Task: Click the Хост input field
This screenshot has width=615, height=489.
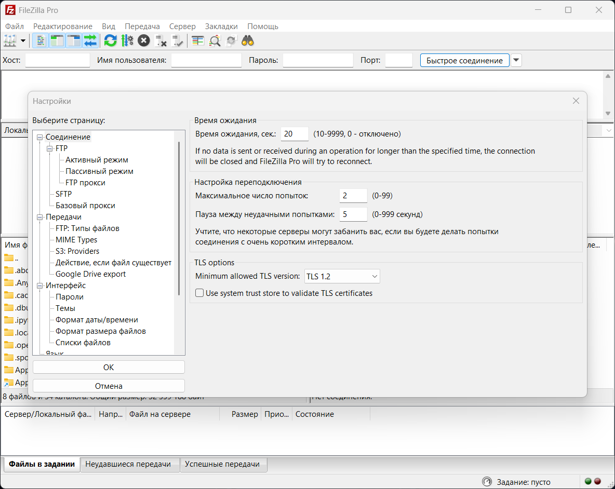Action: tap(58, 60)
